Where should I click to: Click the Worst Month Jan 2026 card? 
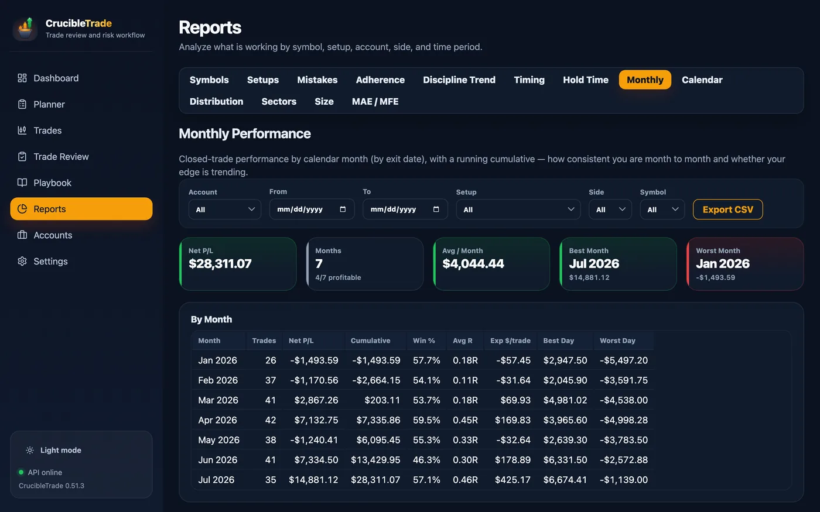(745, 264)
